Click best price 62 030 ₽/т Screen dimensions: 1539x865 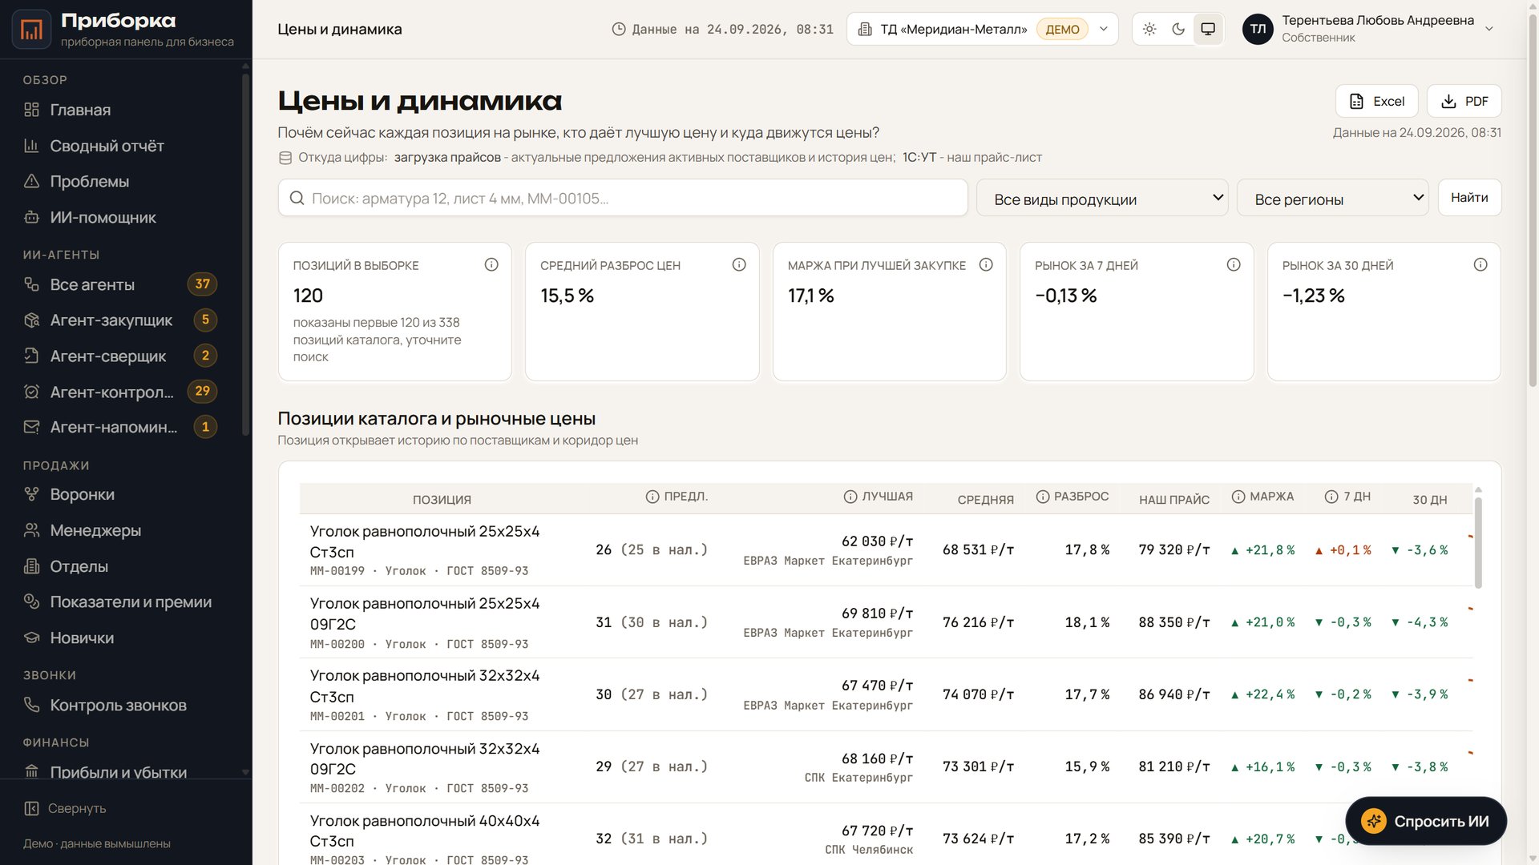tap(877, 541)
